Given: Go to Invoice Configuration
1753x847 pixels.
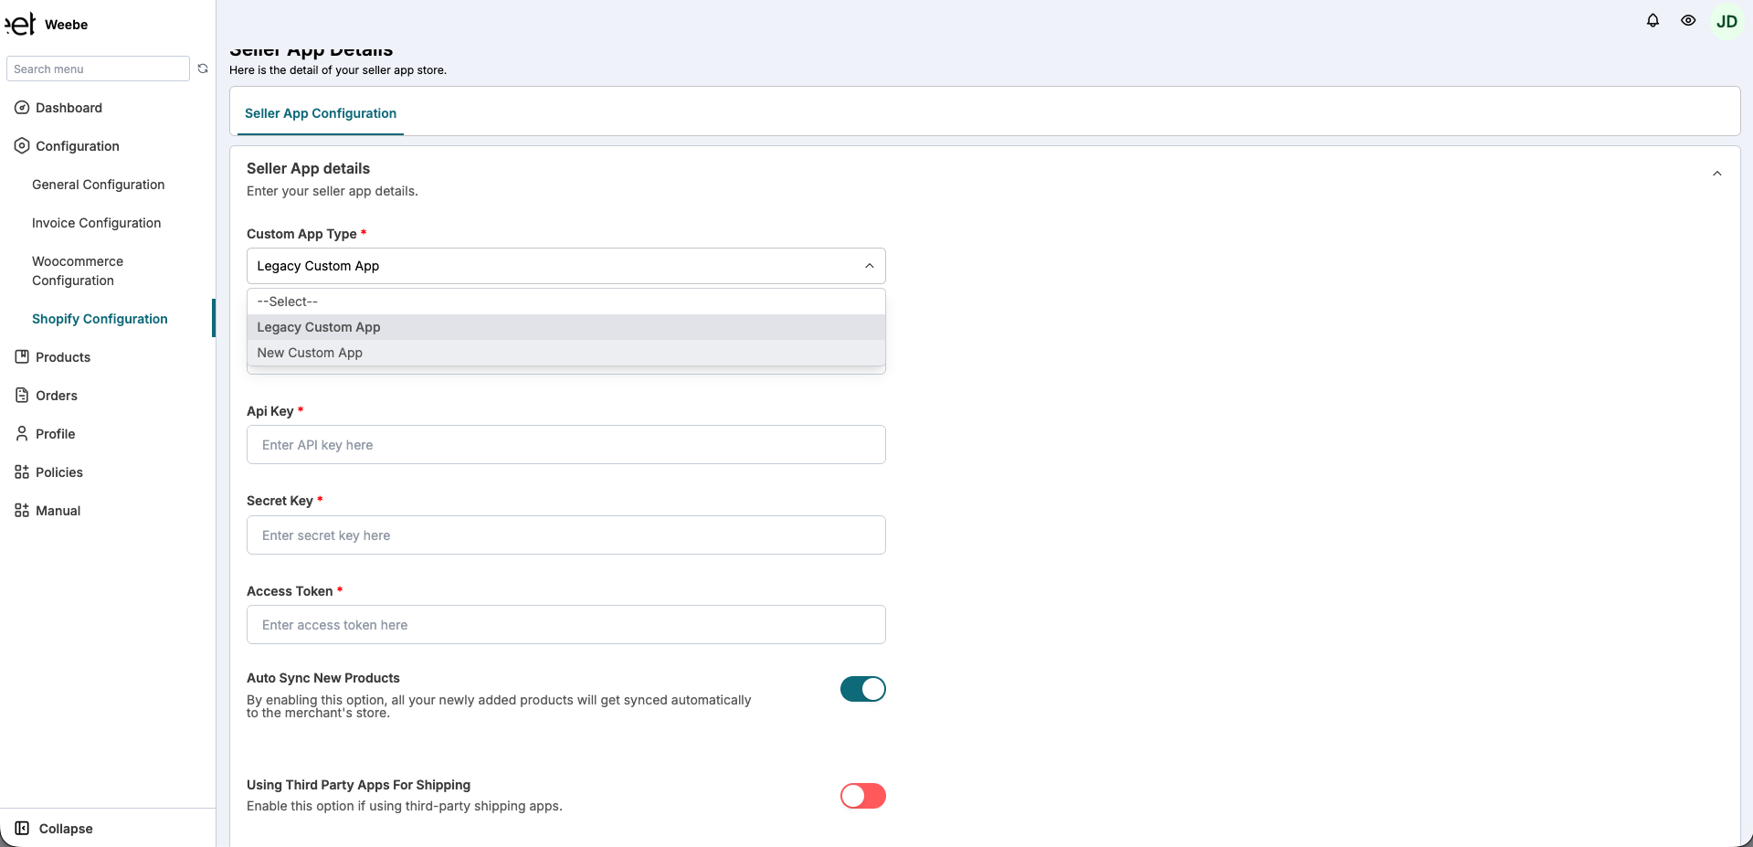Looking at the screenshot, I should (x=96, y=222).
